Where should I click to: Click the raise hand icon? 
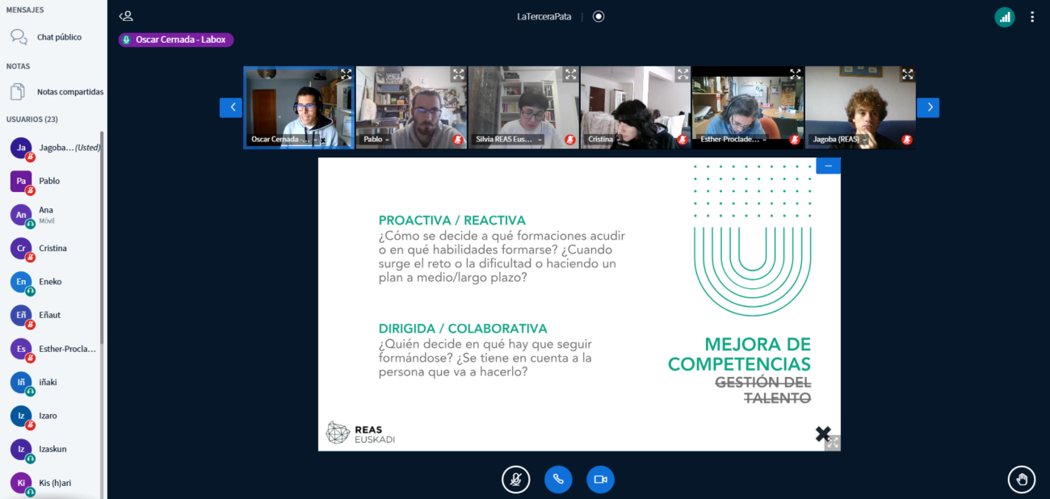point(1021,480)
